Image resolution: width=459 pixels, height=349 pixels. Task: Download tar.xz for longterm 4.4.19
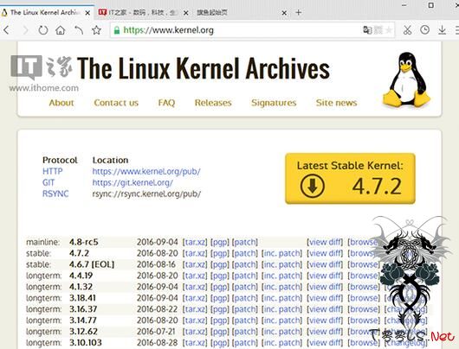[x=195, y=276]
